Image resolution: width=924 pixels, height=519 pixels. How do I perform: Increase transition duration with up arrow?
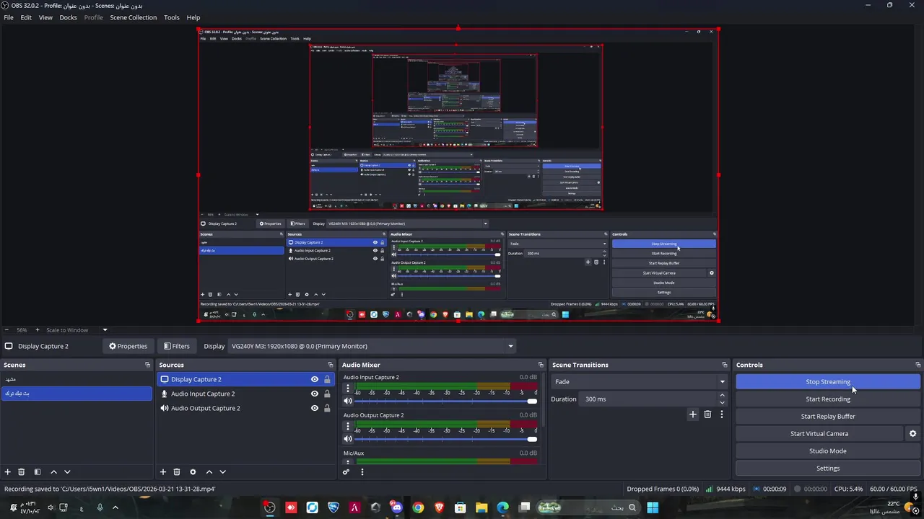[x=722, y=395]
